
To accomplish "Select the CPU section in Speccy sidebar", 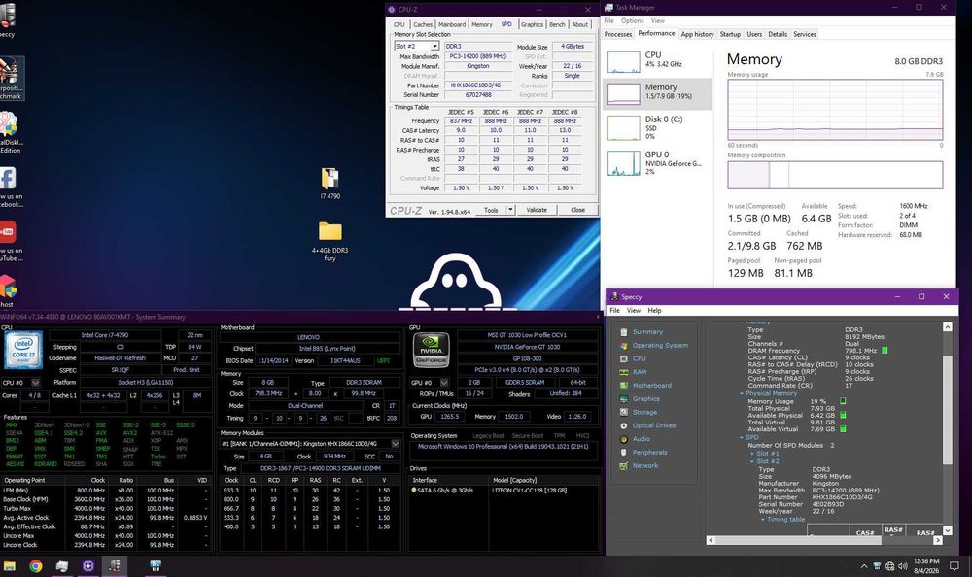I will [x=640, y=358].
